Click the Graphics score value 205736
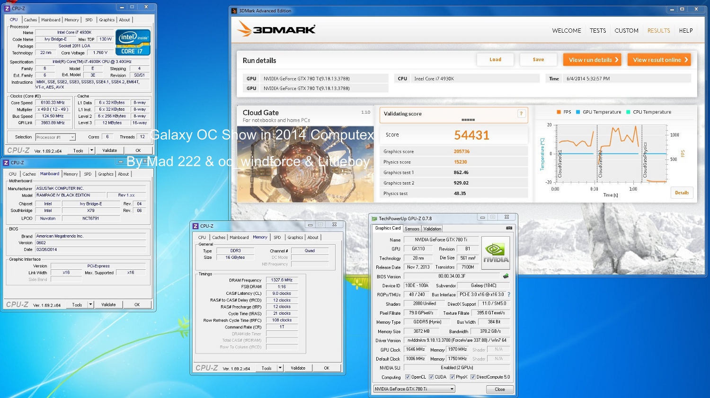Viewport: 710px width, 398px height. pos(461,151)
